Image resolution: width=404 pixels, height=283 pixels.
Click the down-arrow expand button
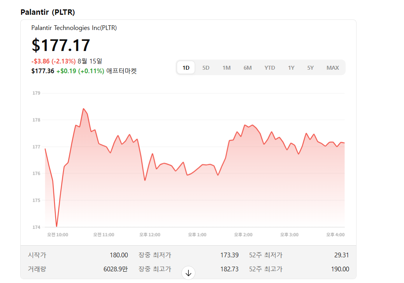pyautogui.click(x=188, y=273)
